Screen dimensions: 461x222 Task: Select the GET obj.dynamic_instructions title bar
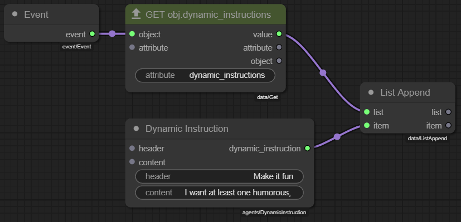pyautogui.click(x=206, y=14)
